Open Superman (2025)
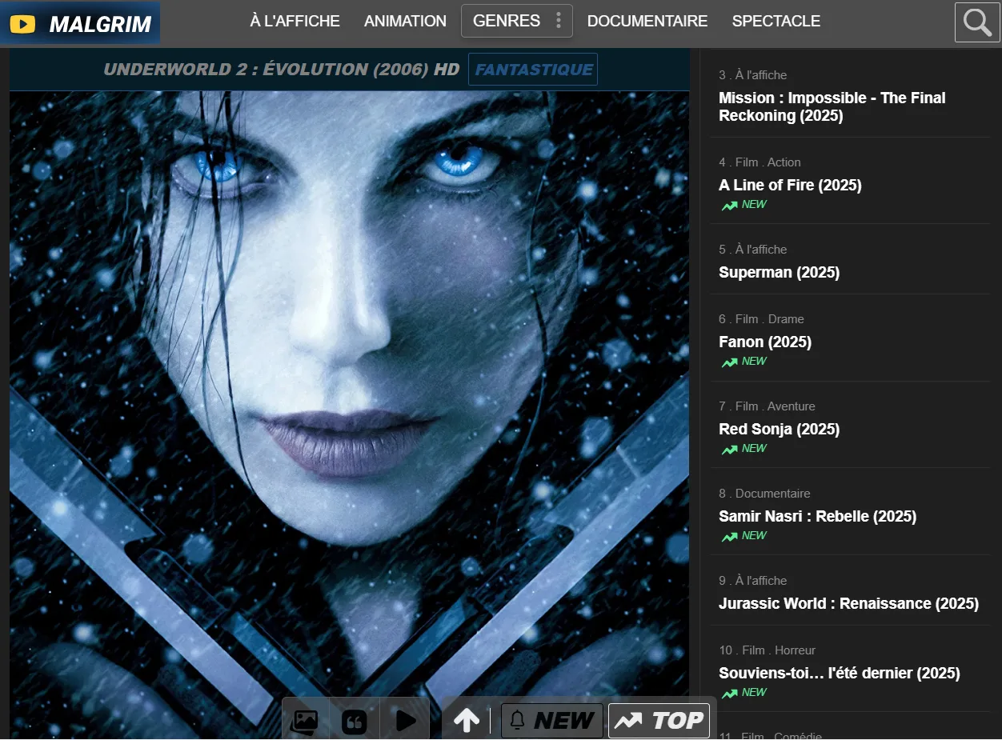The image size is (1002, 740). (x=779, y=272)
